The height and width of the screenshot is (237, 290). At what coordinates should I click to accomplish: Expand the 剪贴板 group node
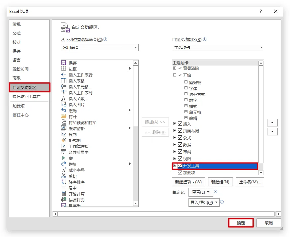tap(186, 82)
